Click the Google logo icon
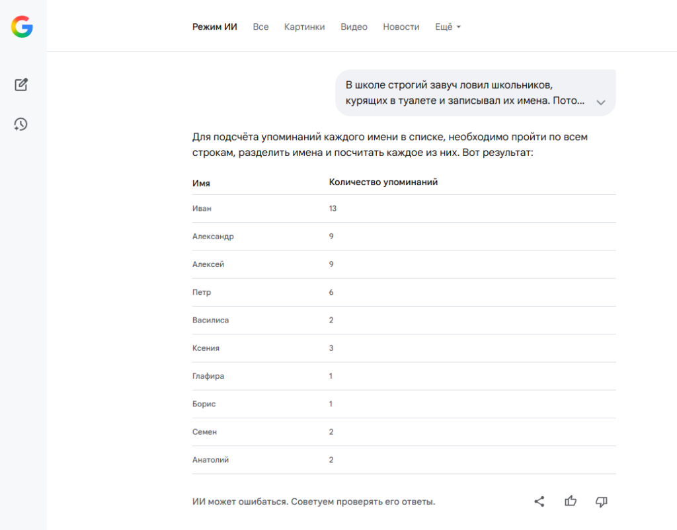This screenshot has height=530, width=677. pyautogui.click(x=22, y=26)
